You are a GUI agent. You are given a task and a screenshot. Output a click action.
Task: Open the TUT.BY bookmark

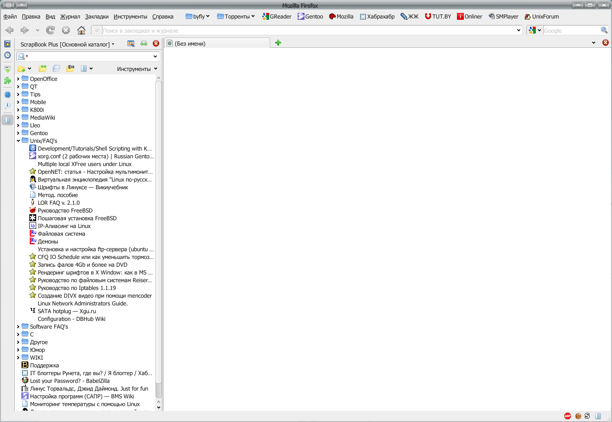pos(438,16)
